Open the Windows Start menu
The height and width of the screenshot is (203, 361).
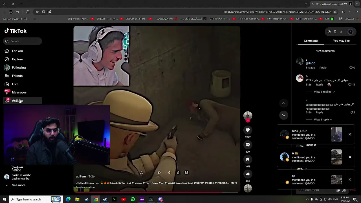click(4, 199)
